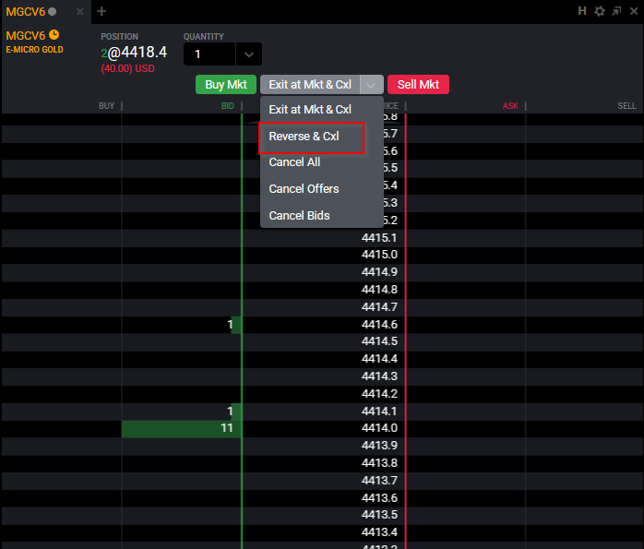Click price row 4415.1
The image size is (644, 549).
pyautogui.click(x=324, y=238)
